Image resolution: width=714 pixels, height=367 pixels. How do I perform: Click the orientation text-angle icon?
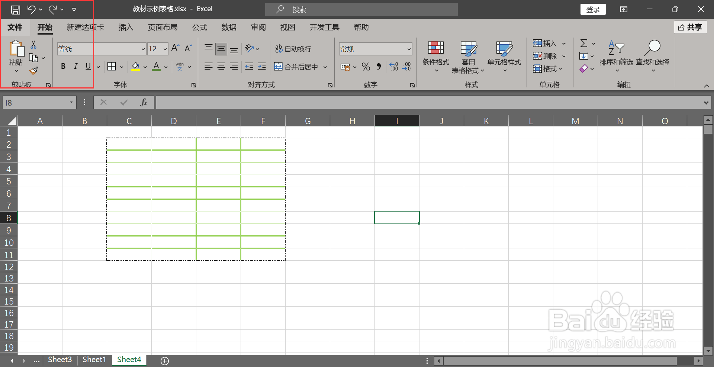coord(249,49)
